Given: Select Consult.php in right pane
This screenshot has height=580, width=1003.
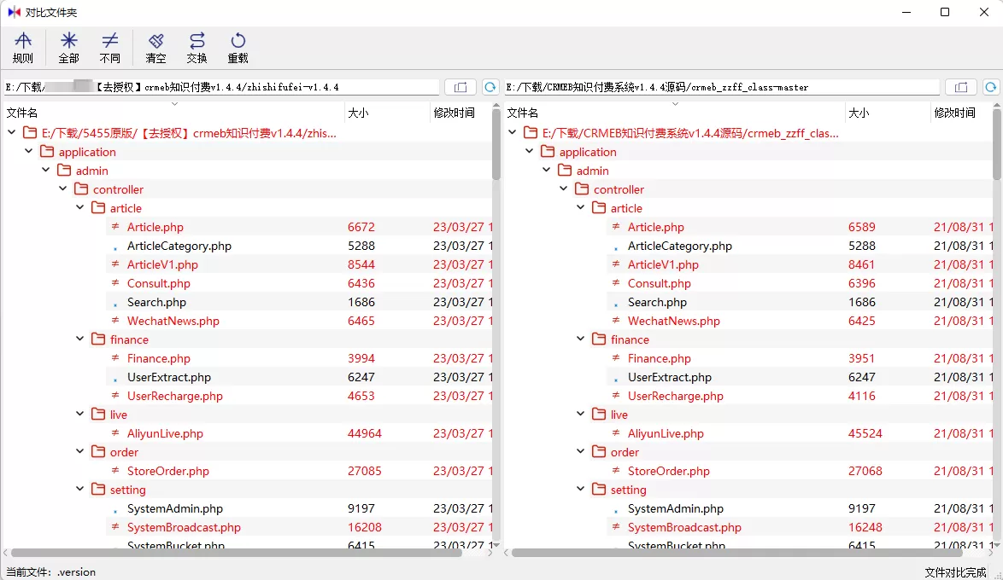Looking at the screenshot, I should 660,283.
